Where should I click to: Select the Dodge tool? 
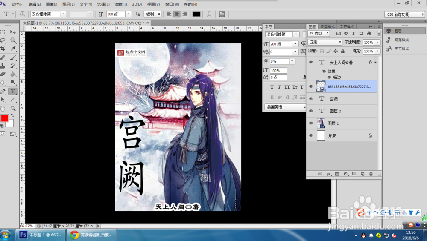[13, 82]
